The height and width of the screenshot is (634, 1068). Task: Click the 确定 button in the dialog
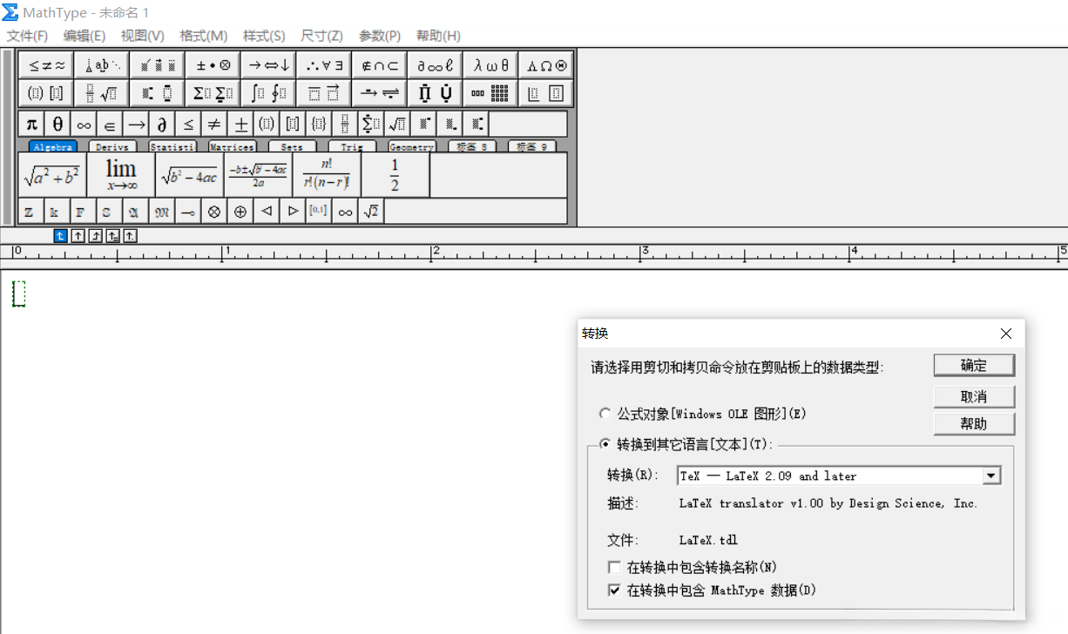click(x=974, y=365)
